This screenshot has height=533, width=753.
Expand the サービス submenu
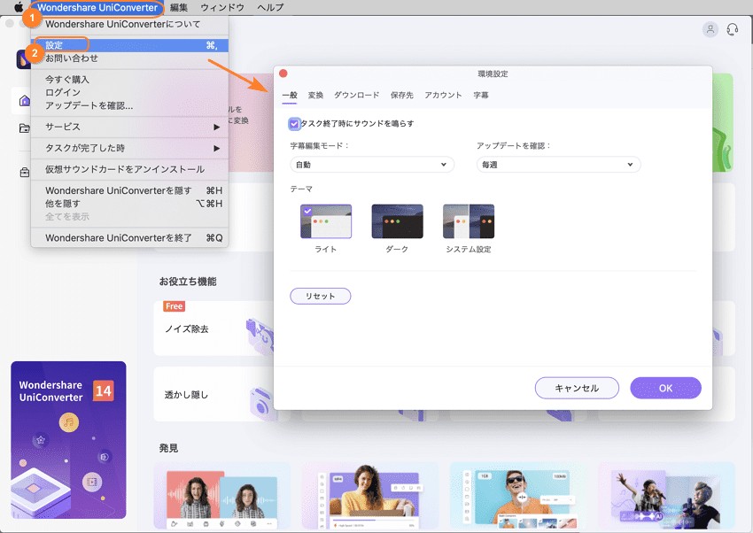point(129,127)
